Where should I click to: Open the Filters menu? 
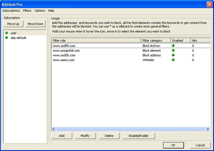coord(27,11)
